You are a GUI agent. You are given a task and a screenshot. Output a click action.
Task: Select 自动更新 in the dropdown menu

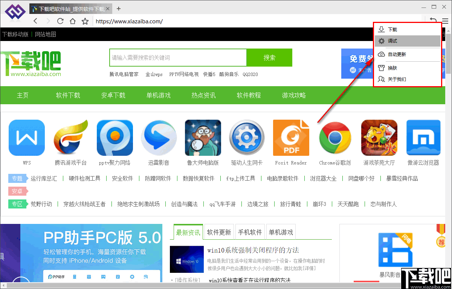(x=407, y=55)
